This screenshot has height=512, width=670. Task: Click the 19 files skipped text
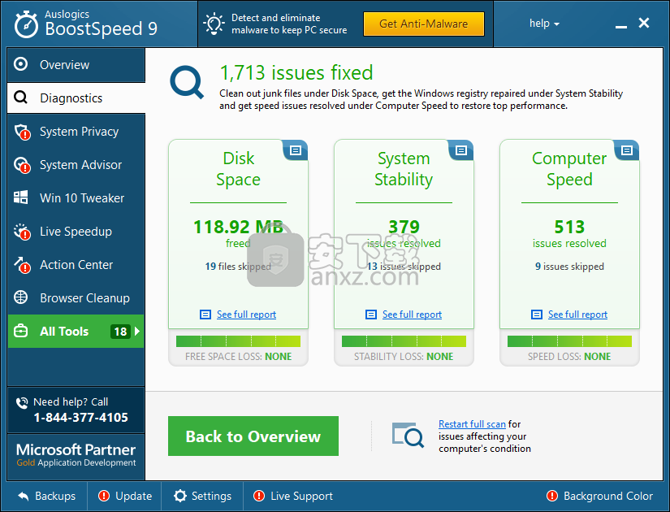point(238,267)
